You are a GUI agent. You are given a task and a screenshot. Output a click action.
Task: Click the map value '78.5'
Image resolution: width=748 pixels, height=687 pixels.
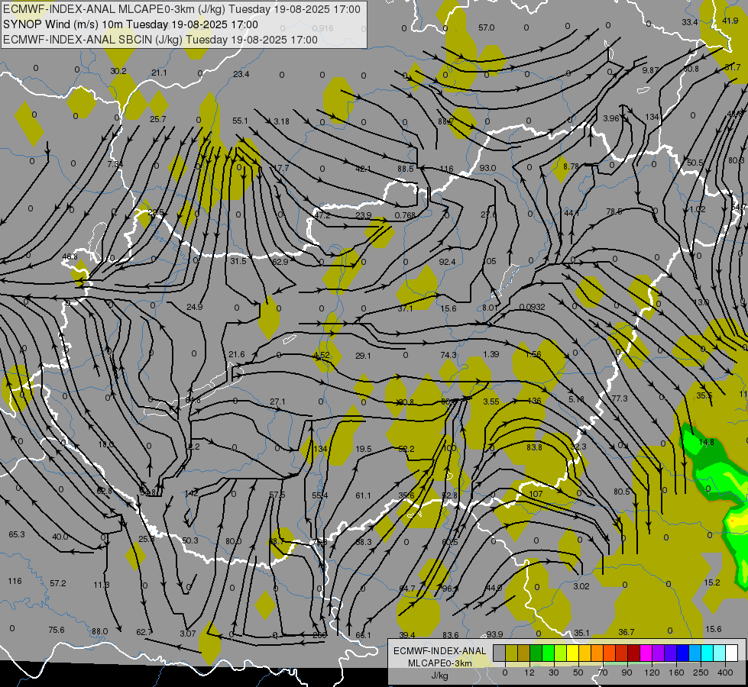614,211
